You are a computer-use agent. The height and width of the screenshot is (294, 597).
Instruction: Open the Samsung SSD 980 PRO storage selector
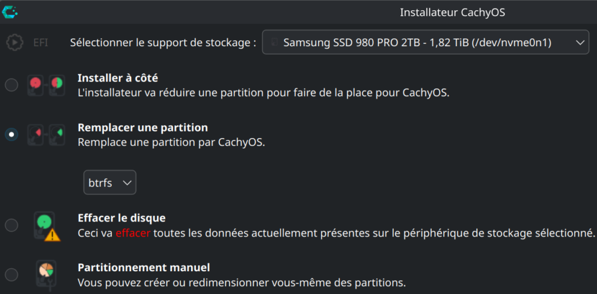(x=421, y=43)
